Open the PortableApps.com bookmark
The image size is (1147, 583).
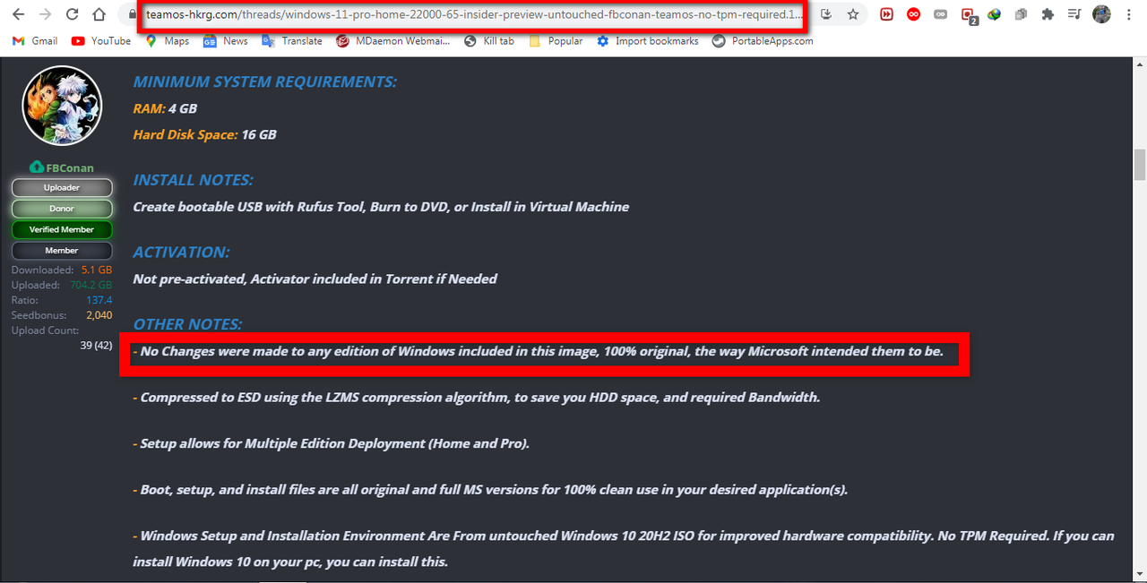(763, 41)
